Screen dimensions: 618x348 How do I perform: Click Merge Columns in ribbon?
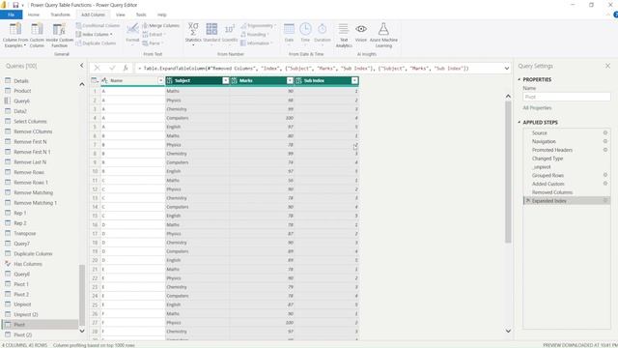pyautogui.click(x=161, y=26)
